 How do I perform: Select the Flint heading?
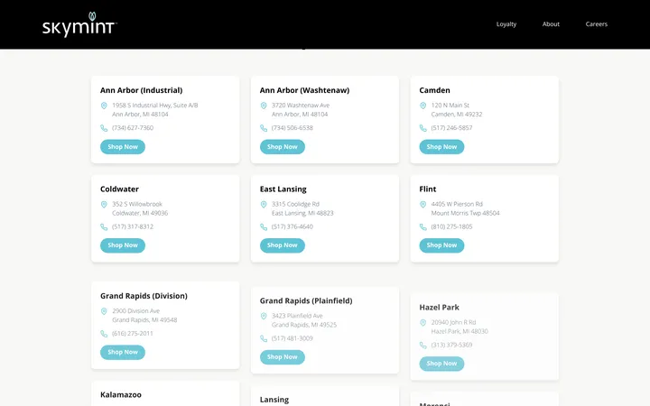click(428, 189)
